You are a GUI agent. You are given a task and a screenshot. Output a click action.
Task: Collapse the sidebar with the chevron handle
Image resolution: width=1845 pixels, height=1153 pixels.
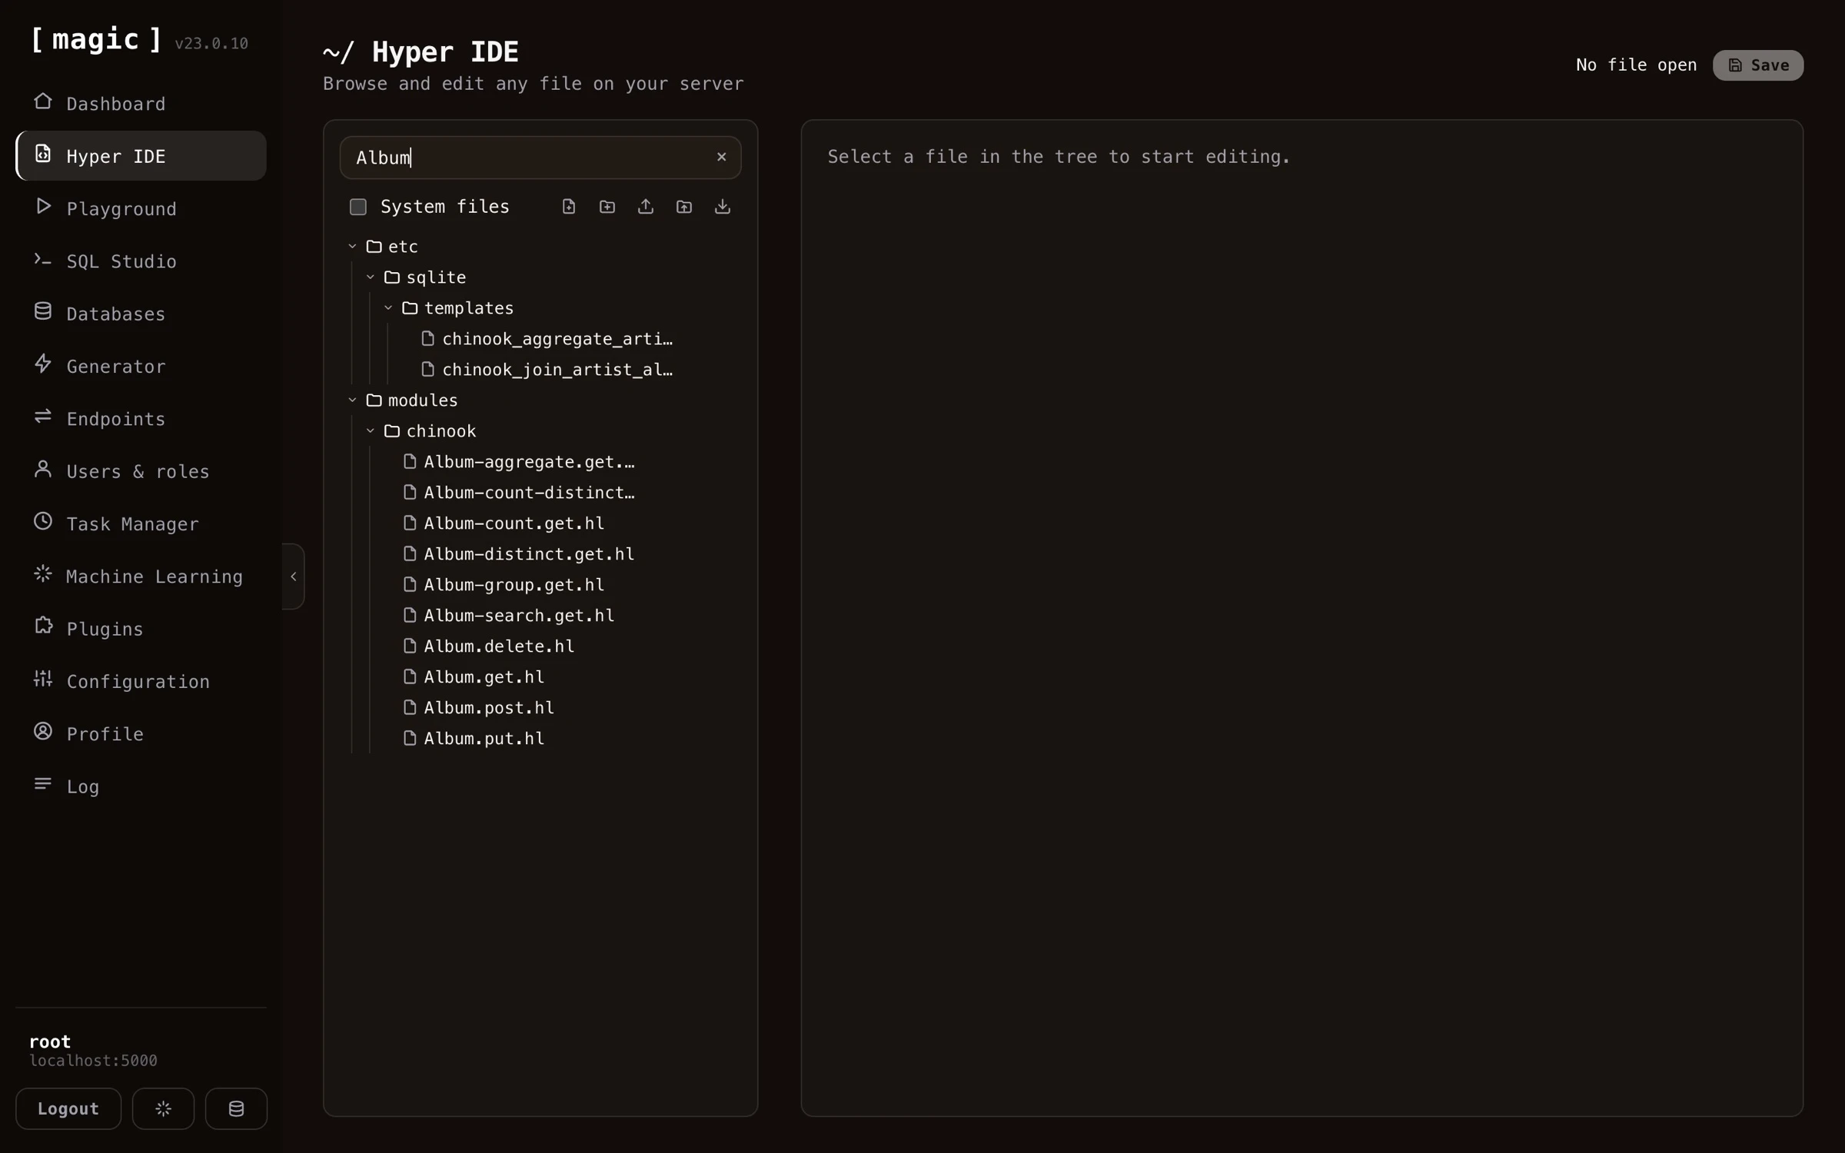pyautogui.click(x=294, y=576)
